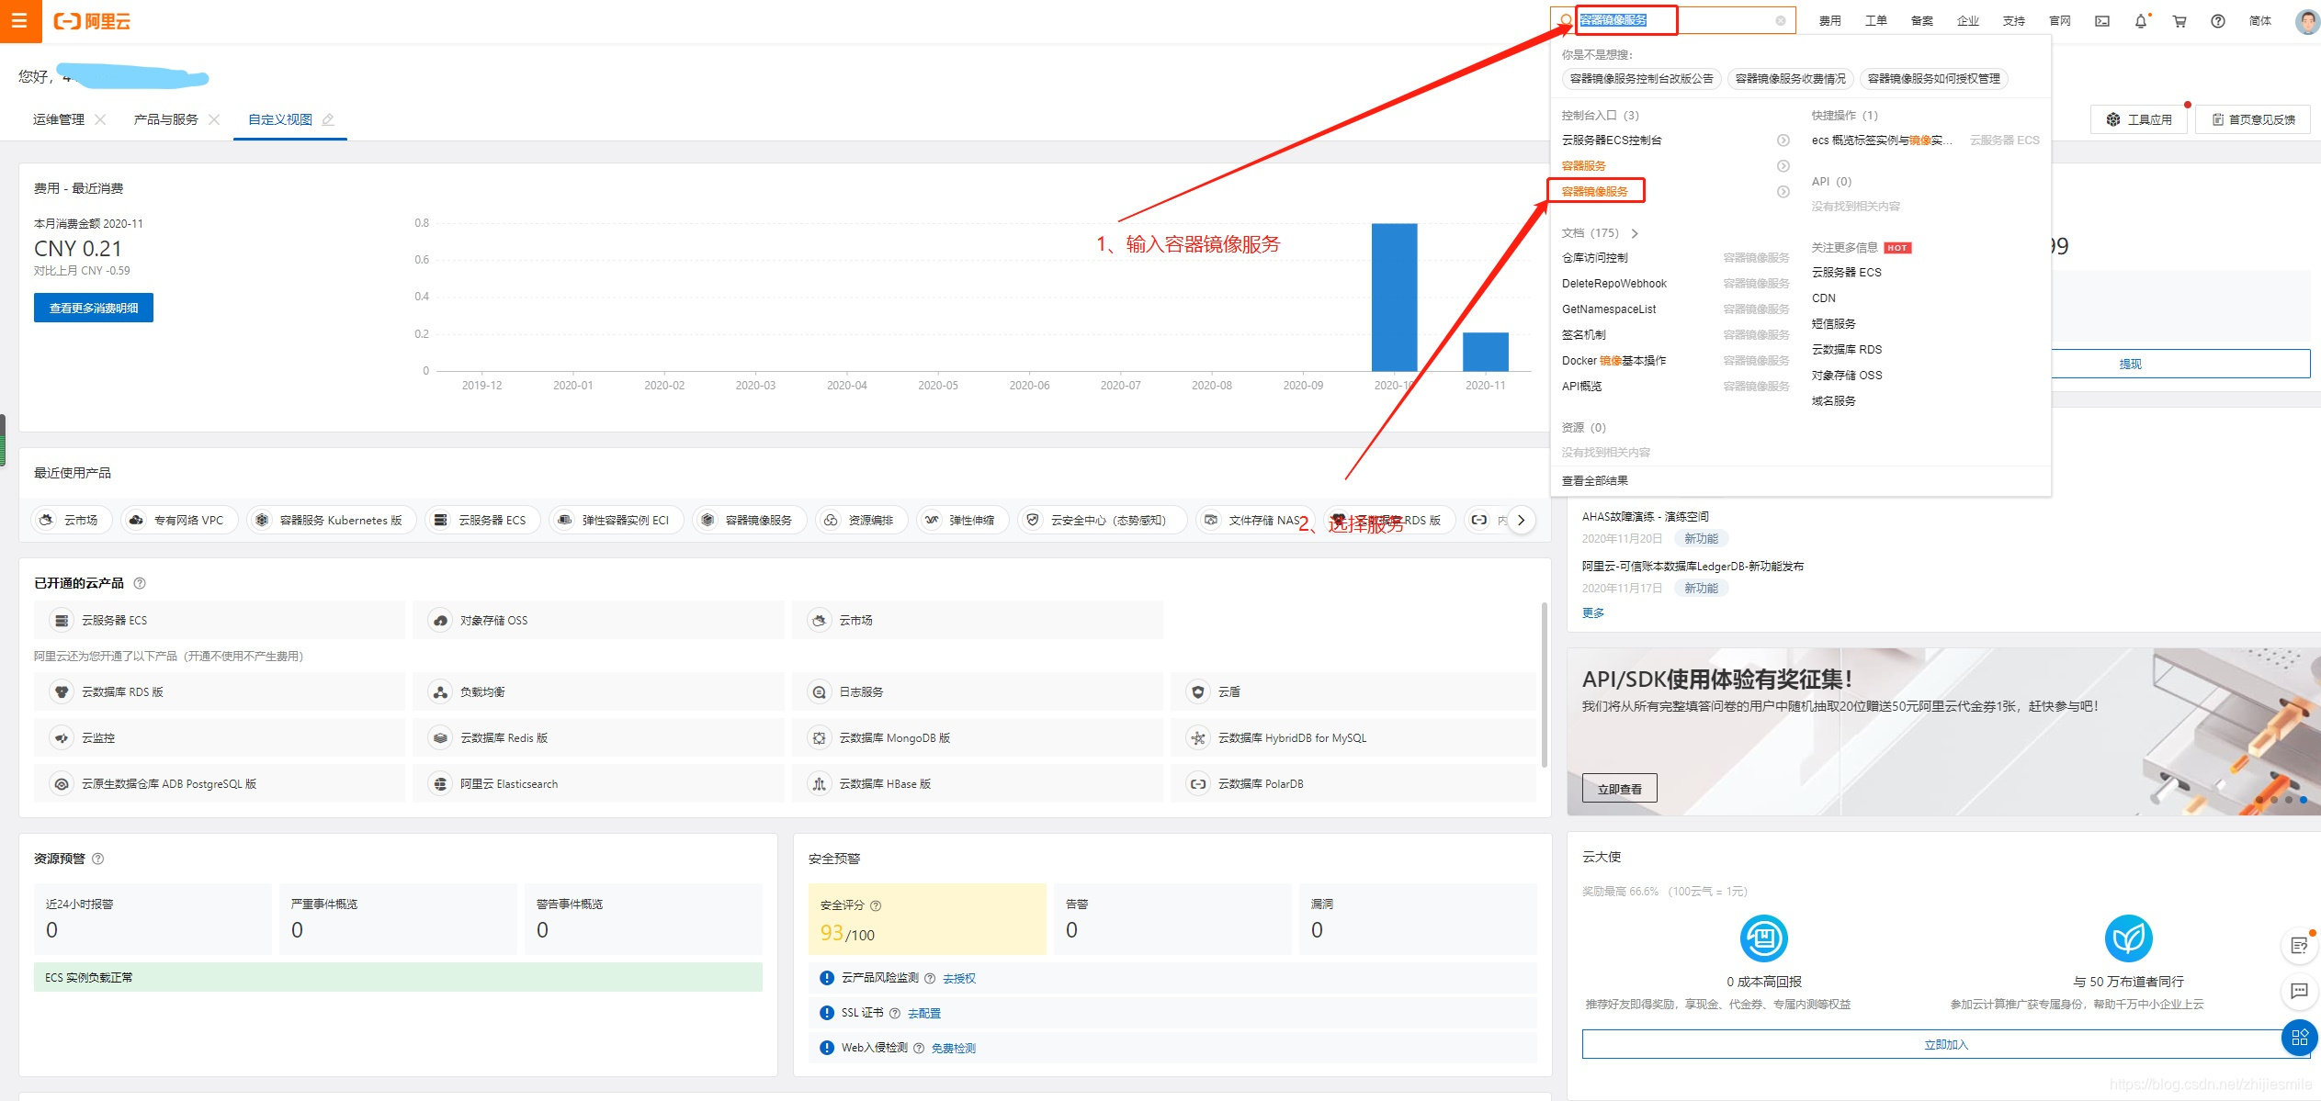Screen dimensions: 2321x1101
Task: Open 企业 in top navigation
Action: click(1967, 21)
